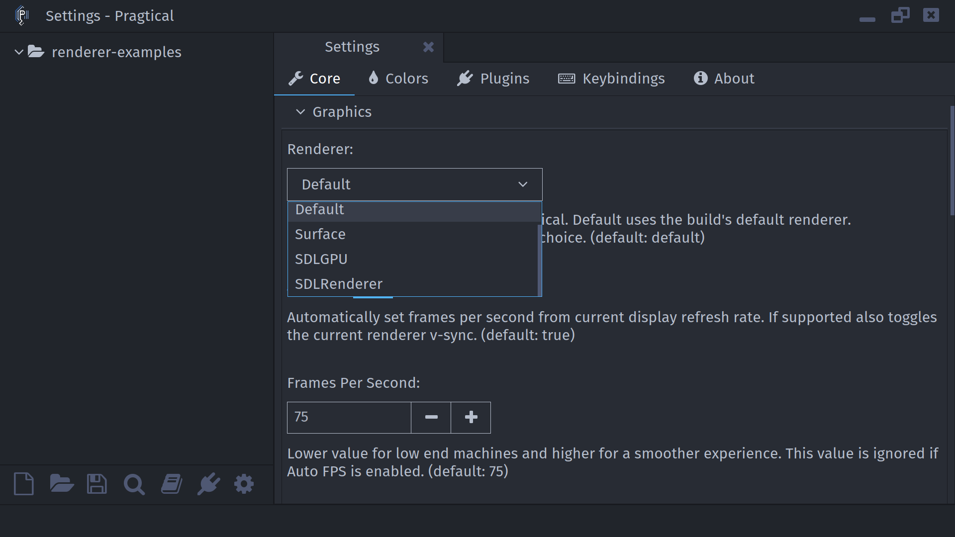
Task: Click the open folder icon beside renderer-examples
Action: pos(36,51)
